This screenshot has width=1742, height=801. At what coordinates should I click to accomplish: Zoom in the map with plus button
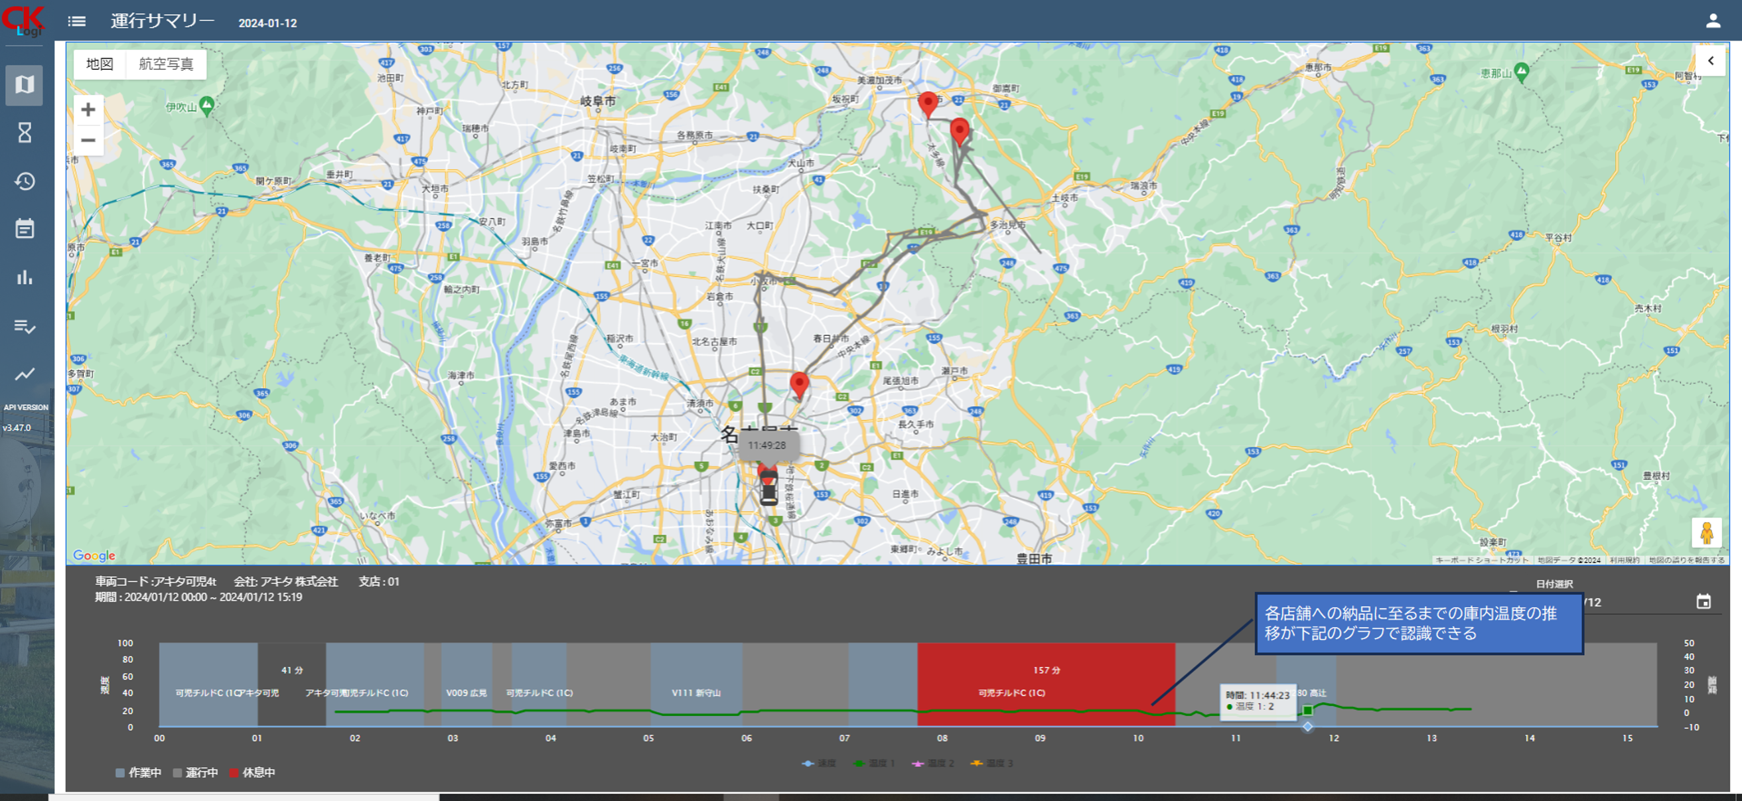[x=88, y=109]
